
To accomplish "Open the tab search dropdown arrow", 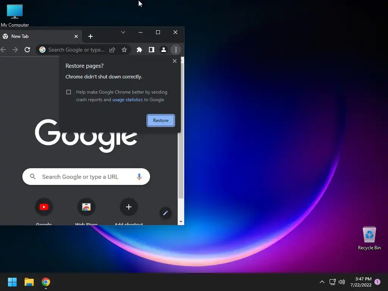I will click(123, 32).
